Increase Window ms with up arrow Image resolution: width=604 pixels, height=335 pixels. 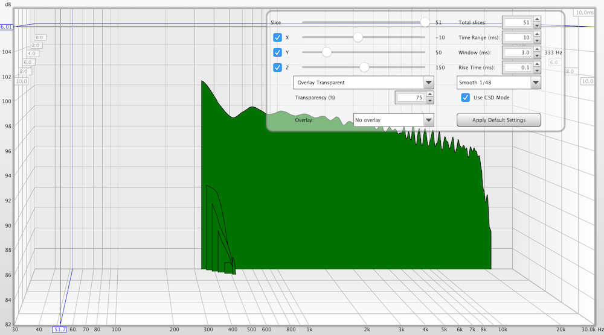[537, 49]
